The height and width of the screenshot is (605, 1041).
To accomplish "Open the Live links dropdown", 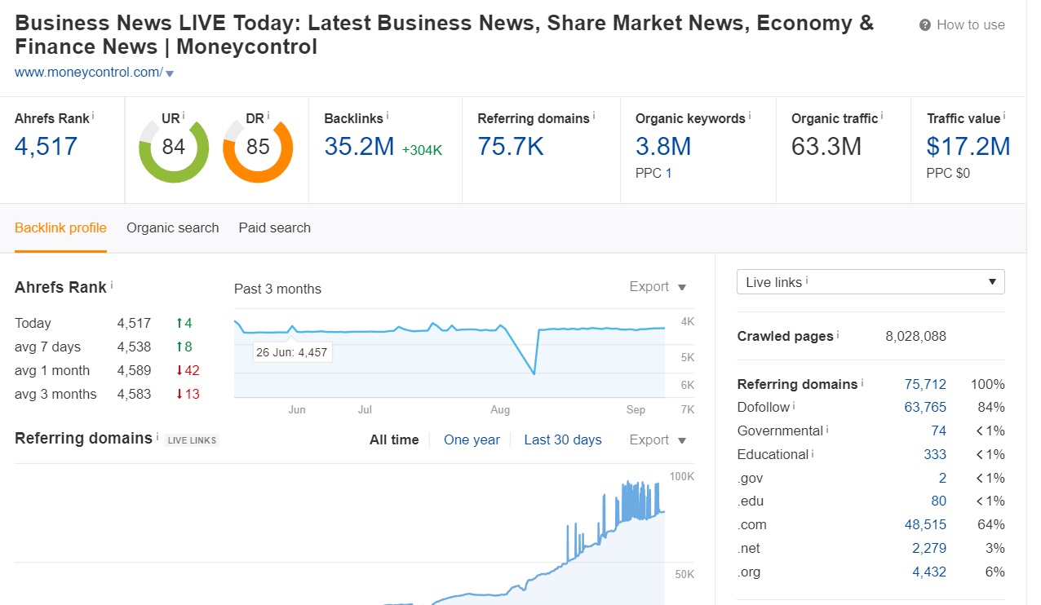I will [870, 282].
